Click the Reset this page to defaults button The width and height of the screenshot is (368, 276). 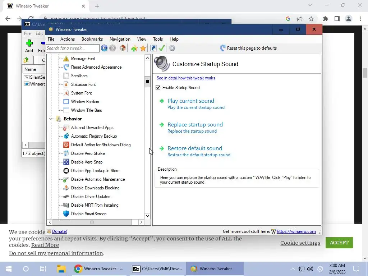(x=248, y=48)
